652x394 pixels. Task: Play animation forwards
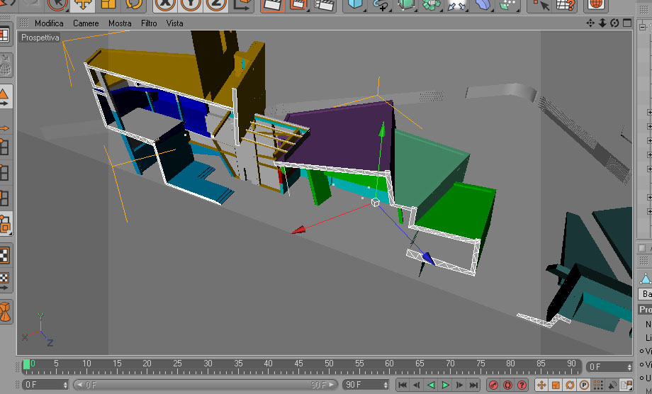(445, 385)
